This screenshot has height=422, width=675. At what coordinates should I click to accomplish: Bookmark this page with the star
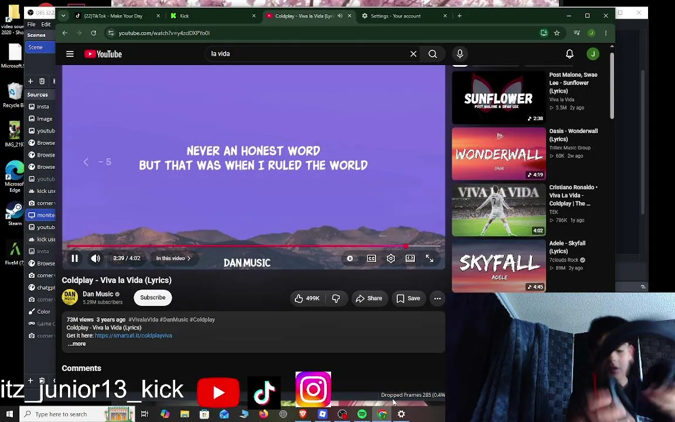pyautogui.click(x=557, y=33)
